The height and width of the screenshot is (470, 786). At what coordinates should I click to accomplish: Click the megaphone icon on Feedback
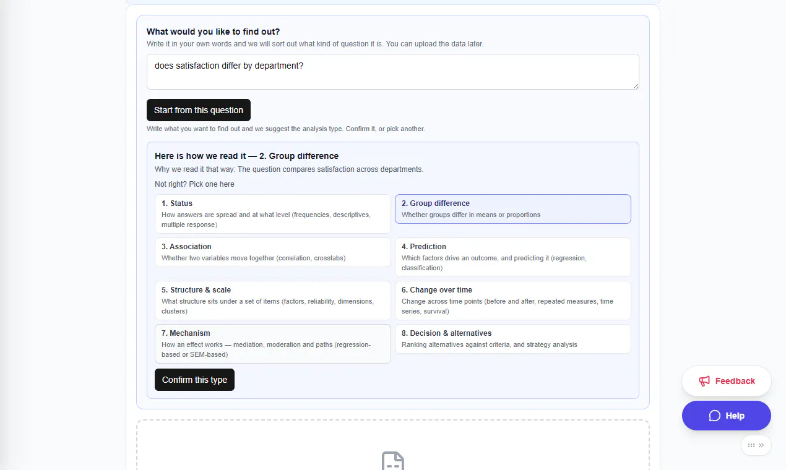tap(704, 381)
